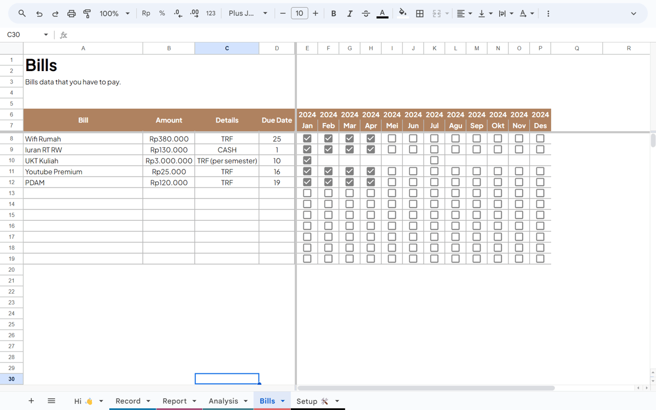Click the Rp3.000.000 amount cell
Image resolution: width=656 pixels, height=410 pixels.
[x=169, y=161]
